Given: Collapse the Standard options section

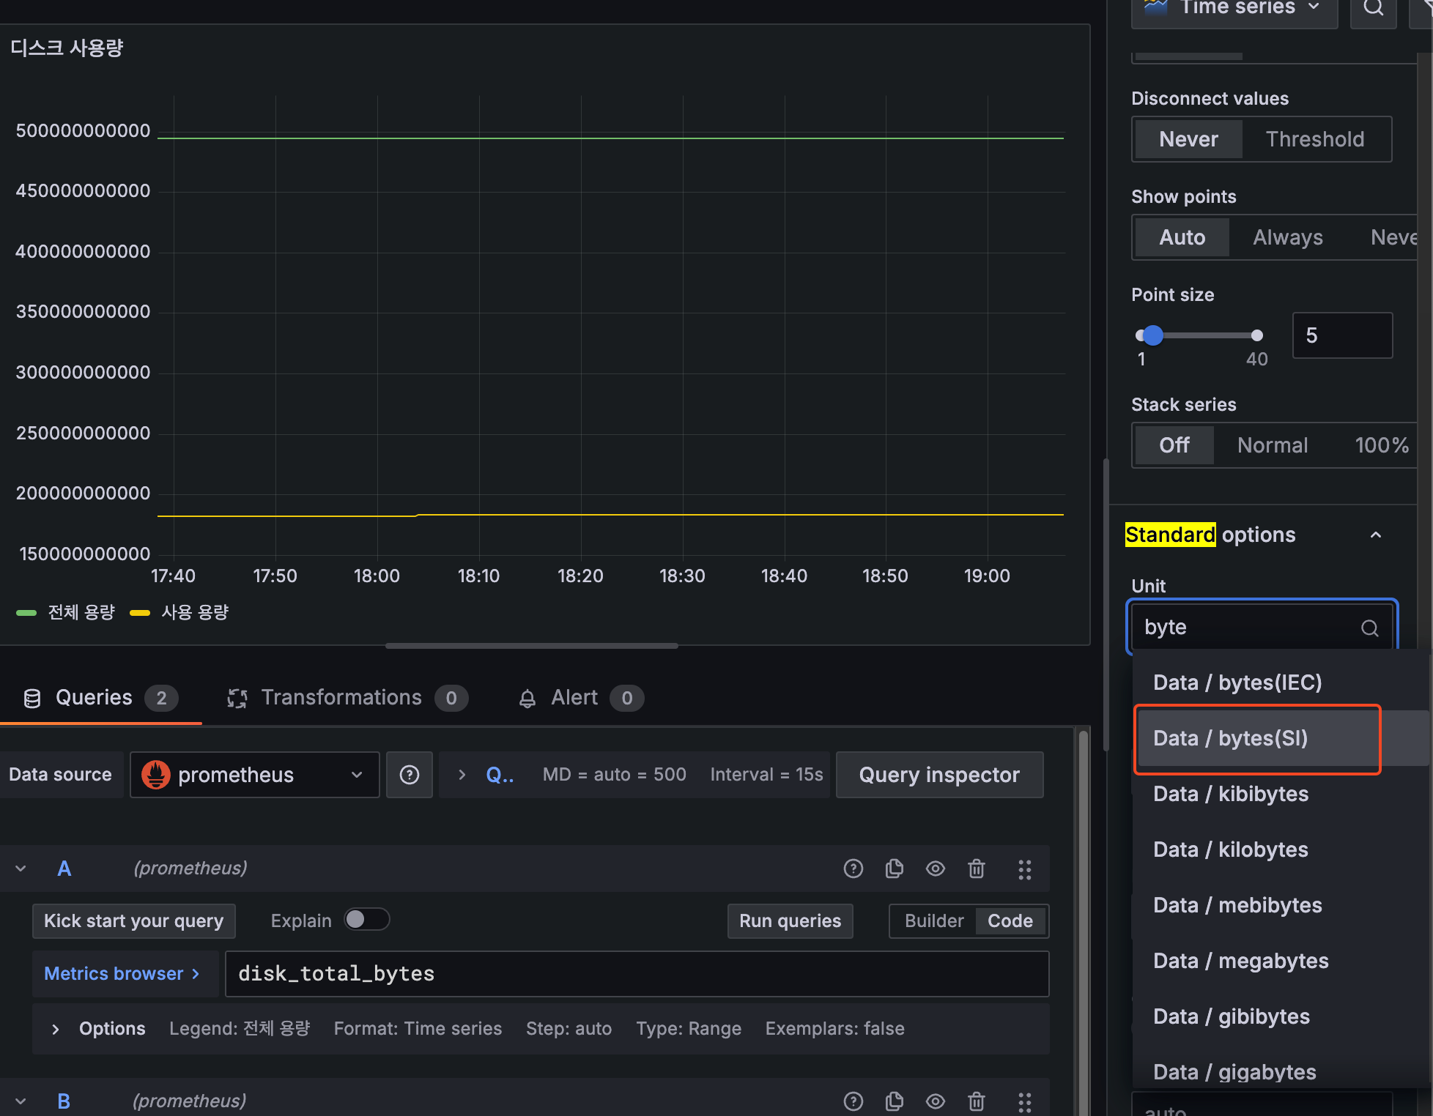Looking at the screenshot, I should 1375,535.
